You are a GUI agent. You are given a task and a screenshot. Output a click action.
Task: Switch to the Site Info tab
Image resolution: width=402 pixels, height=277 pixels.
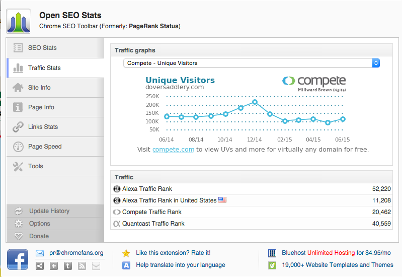click(x=55, y=88)
